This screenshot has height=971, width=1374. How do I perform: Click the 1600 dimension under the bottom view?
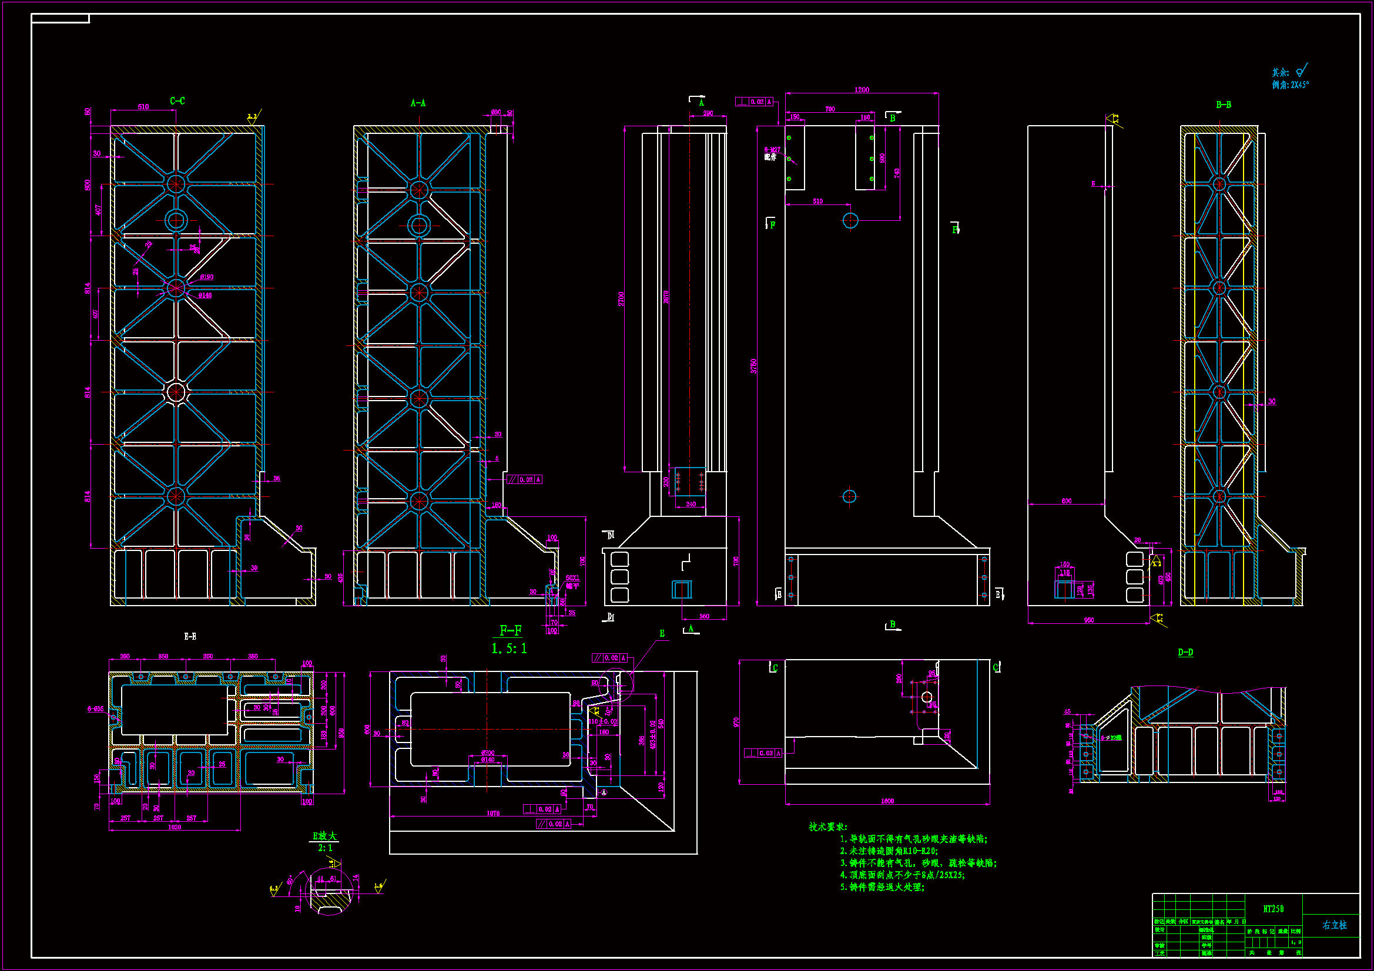point(887,801)
